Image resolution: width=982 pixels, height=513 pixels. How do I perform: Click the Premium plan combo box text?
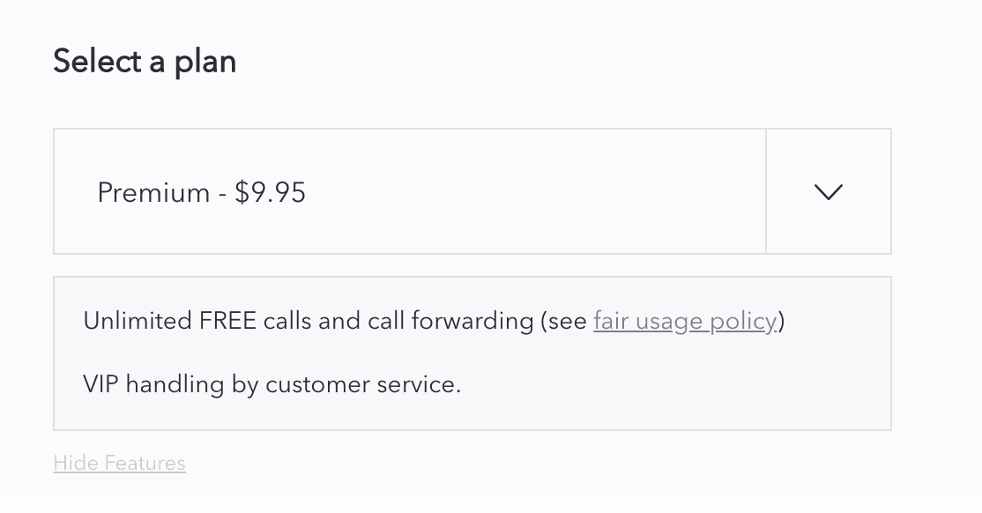[202, 192]
